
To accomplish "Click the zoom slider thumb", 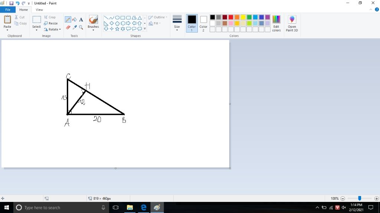I will click(360, 198).
